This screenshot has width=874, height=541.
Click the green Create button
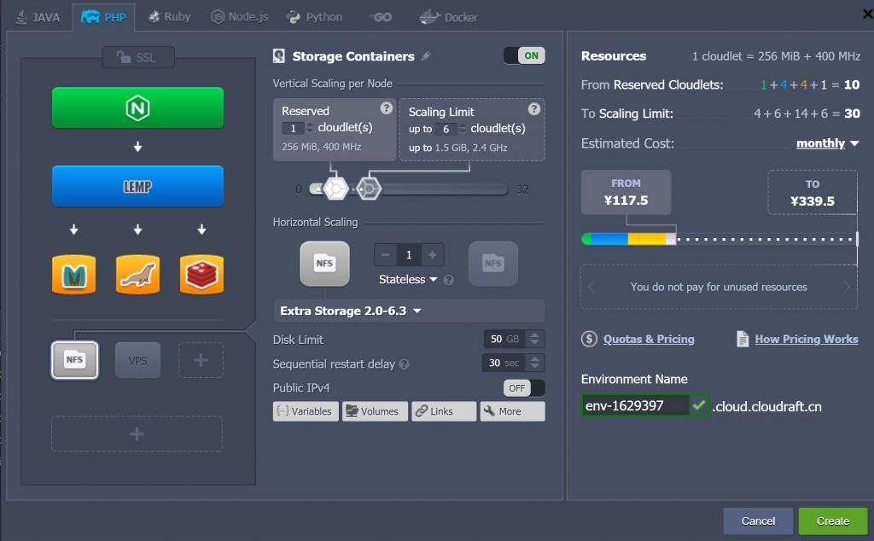tap(832, 521)
